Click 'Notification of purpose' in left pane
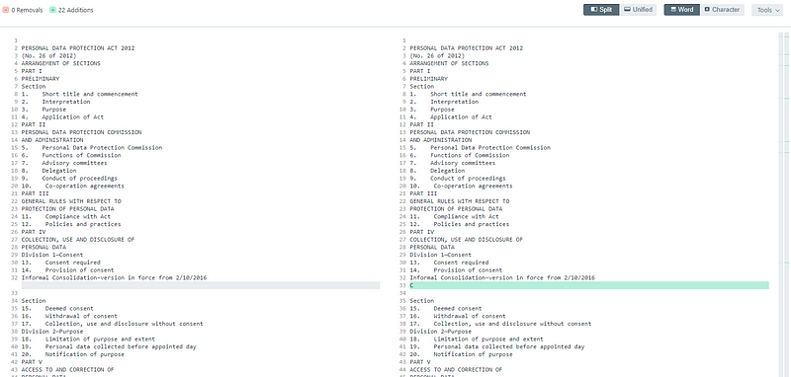 click(x=85, y=354)
